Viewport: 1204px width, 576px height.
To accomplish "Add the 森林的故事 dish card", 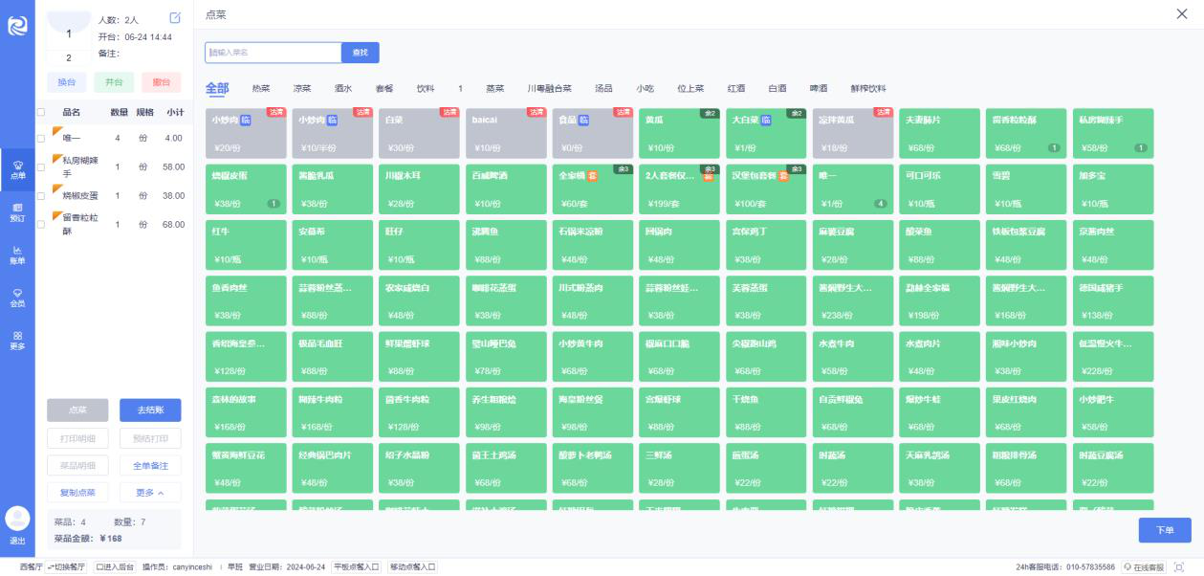I will click(x=246, y=410).
